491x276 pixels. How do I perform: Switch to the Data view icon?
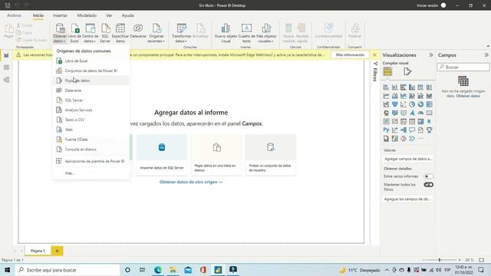tap(6, 67)
